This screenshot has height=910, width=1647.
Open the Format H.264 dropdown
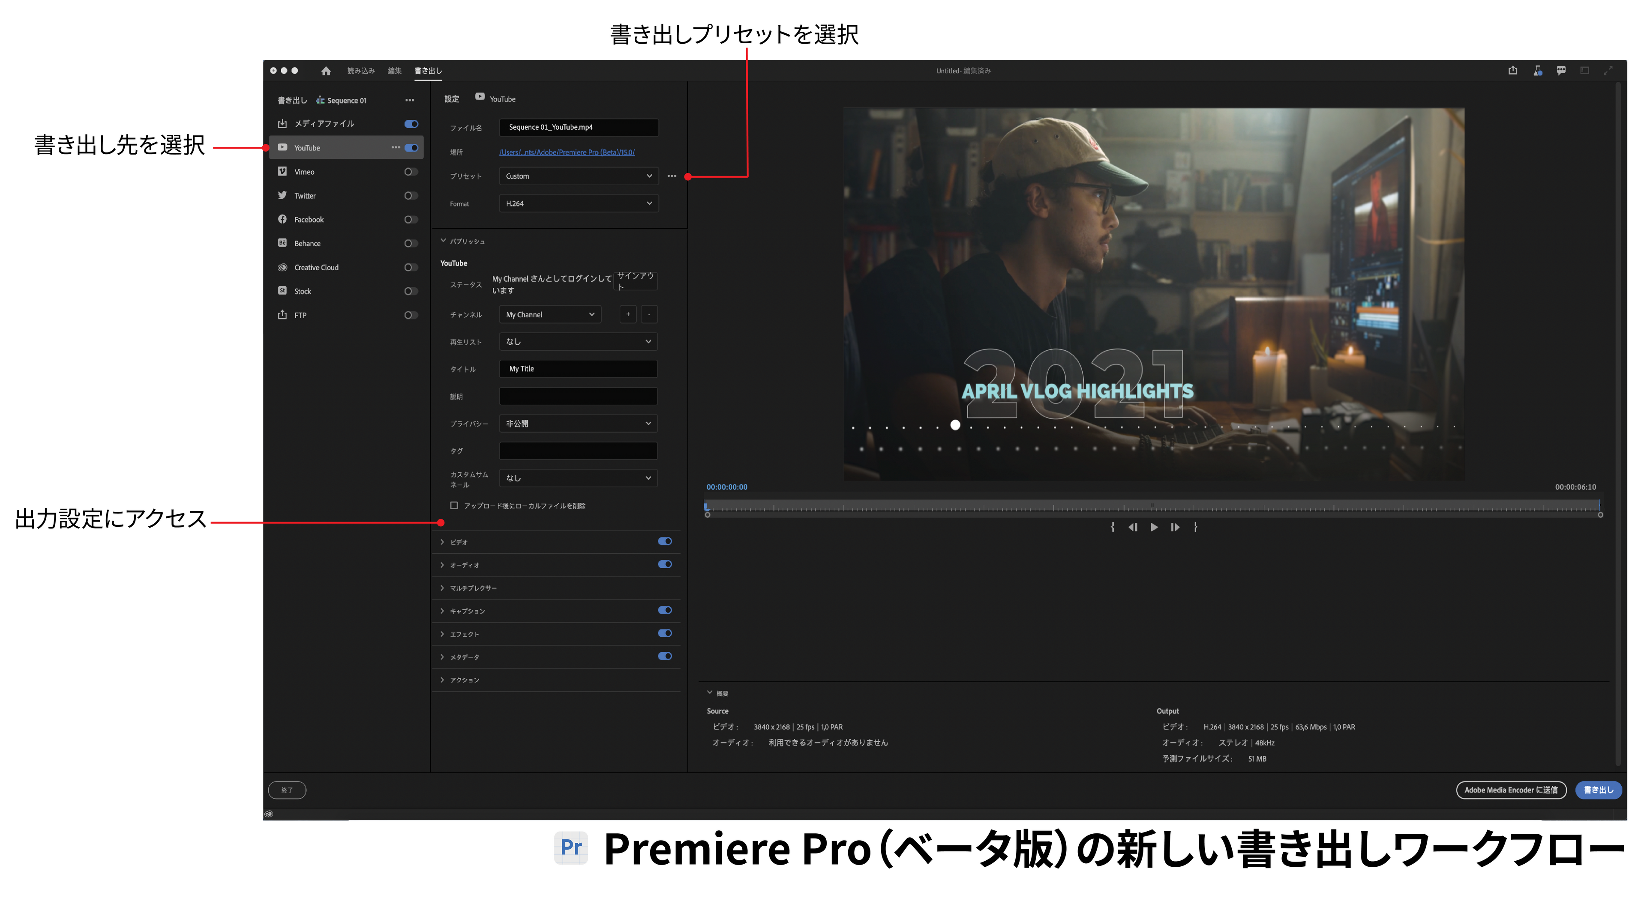point(579,204)
